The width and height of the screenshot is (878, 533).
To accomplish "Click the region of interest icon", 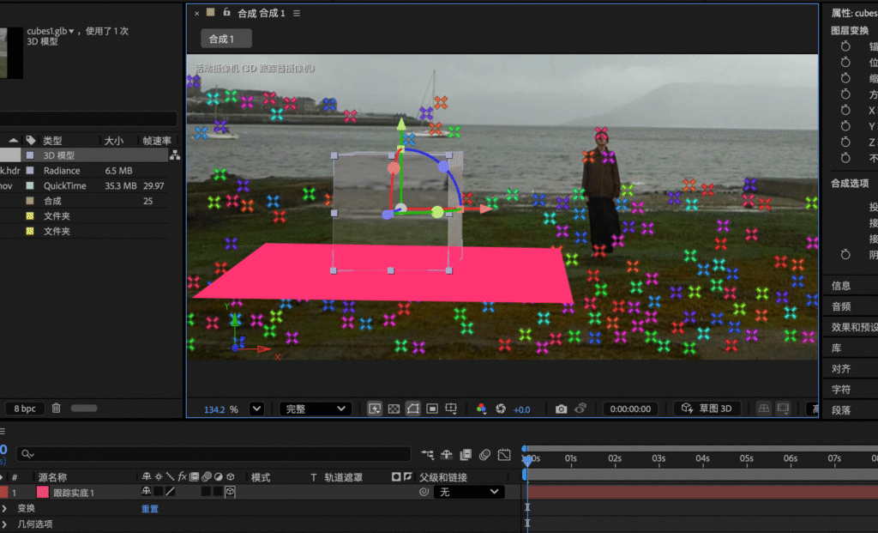I will (432, 409).
